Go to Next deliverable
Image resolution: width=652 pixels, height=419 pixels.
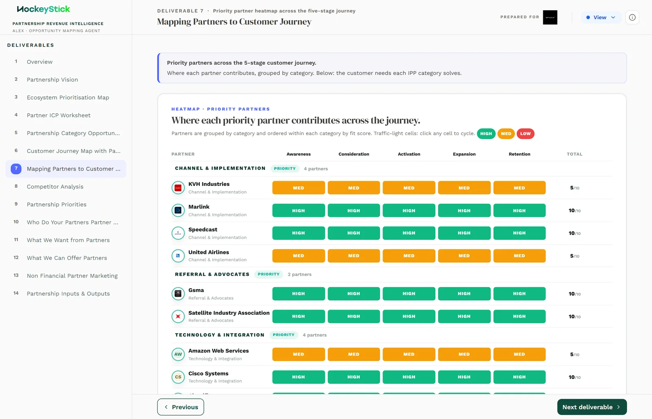592,407
